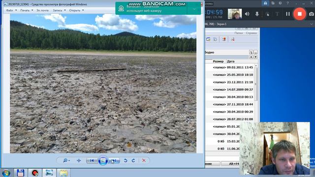Go to the previous photo

pos(92,161)
